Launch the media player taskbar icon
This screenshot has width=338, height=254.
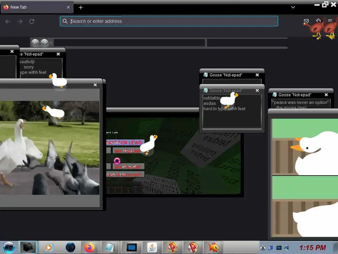[x=49, y=247]
